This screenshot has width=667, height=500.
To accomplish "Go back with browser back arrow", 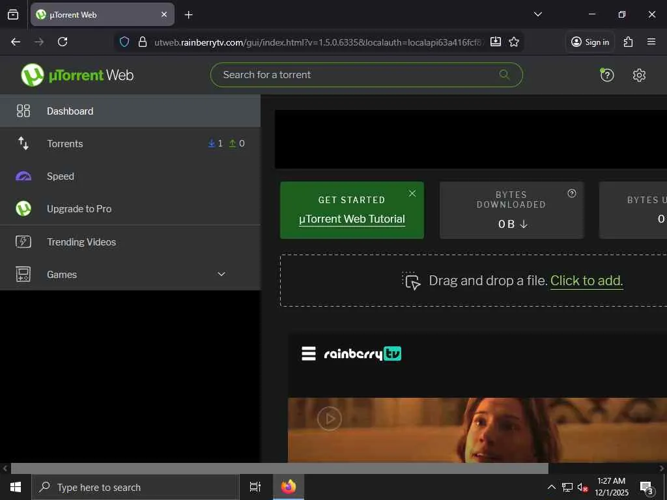I will click(16, 42).
